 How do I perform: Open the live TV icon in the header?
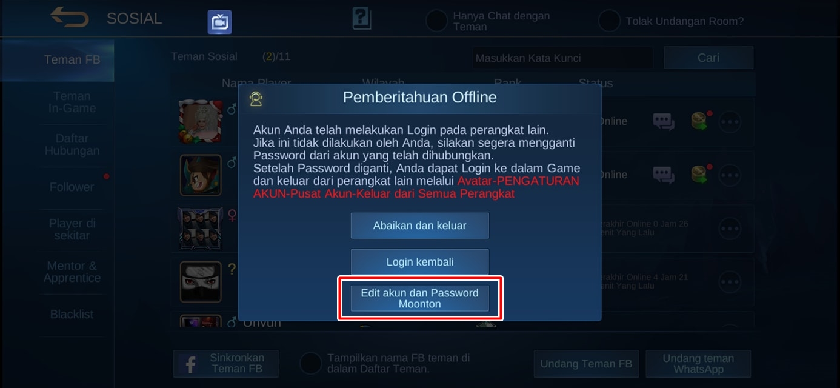coord(219,22)
